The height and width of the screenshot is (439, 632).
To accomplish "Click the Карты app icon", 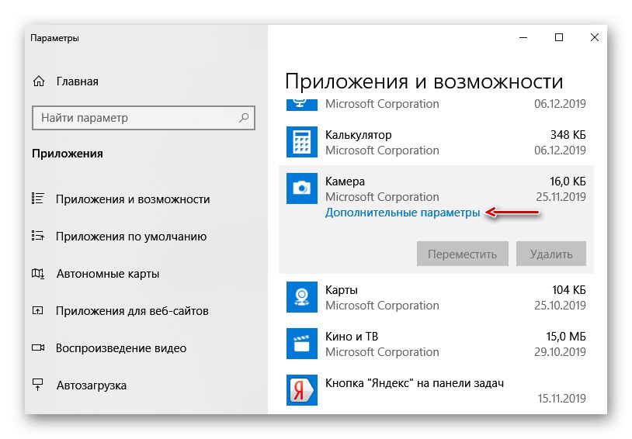I will click(302, 297).
